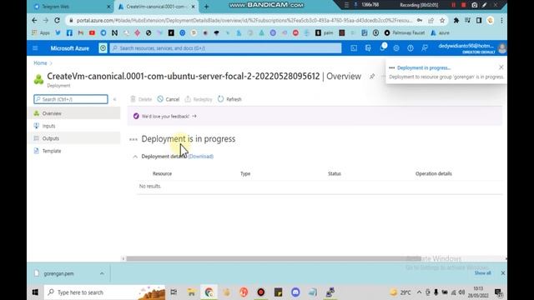Click the Download link beside Deployment details
The image size is (534, 300).
[201, 157]
